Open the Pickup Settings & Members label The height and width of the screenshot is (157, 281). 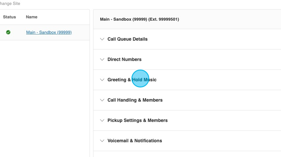[x=138, y=120]
